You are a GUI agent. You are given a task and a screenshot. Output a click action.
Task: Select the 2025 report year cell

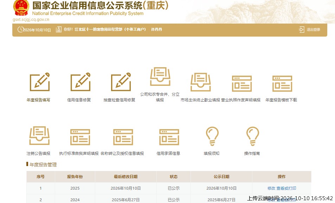75,188
